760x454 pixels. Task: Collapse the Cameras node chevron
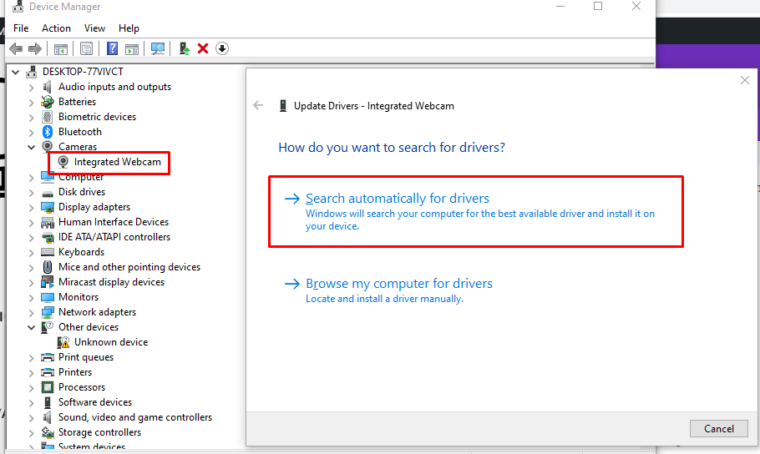(31, 147)
